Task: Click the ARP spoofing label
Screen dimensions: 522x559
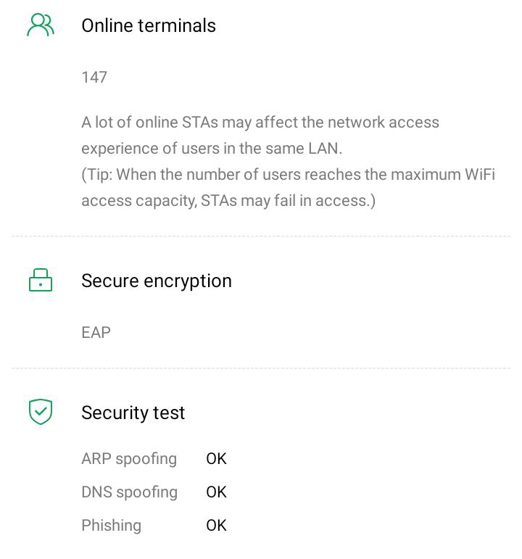Action: pos(129,459)
